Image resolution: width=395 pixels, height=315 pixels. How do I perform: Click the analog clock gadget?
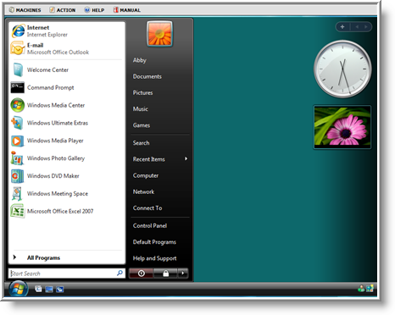pyautogui.click(x=342, y=69)
